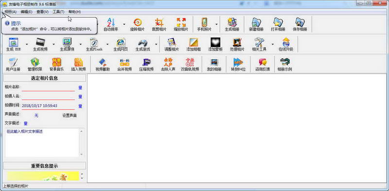The width and height of the screenshot is (389, 191).
Task: Click the 添加蒙板 add mask icon
Action: tap(215, 45)
